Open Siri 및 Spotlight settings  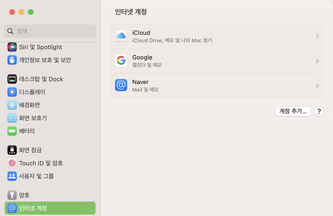tap(50, 47)
